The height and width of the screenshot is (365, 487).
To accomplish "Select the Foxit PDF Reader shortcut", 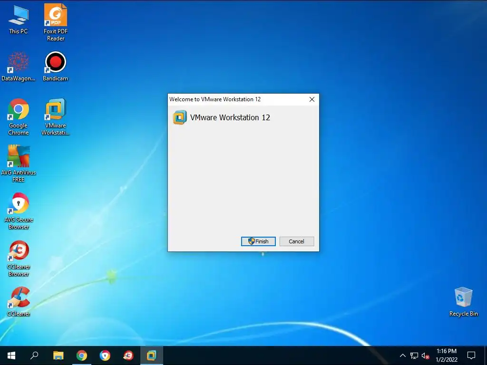I will (x=56, y=22).
